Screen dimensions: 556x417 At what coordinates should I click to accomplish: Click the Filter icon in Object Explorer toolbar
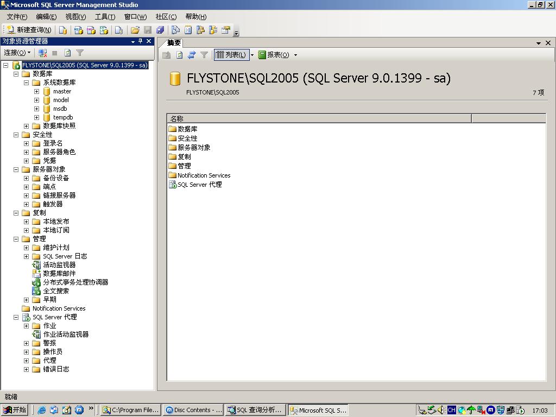(80, 53)
